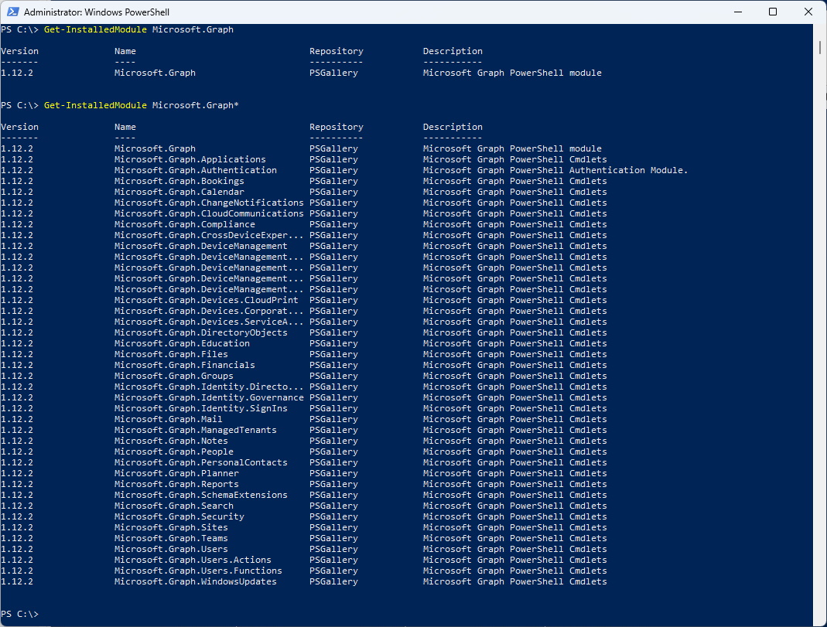Click the 'Microsoft.Graph.Planner' entry
The height and width of the screenshot is (627, 827).
(x=176, y=473)
